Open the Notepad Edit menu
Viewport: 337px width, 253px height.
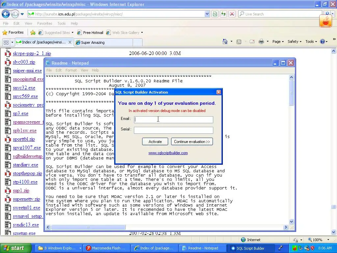pyautogui.click(x=59, y=70)
